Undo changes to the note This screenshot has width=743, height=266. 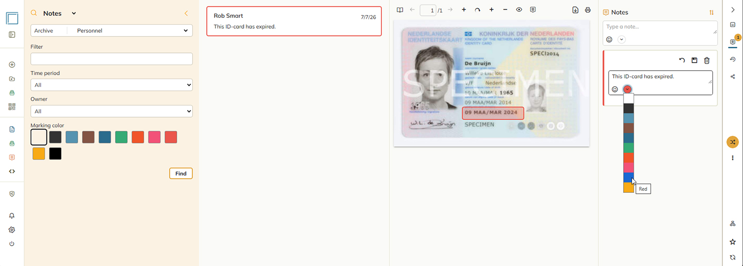point(682,60)
